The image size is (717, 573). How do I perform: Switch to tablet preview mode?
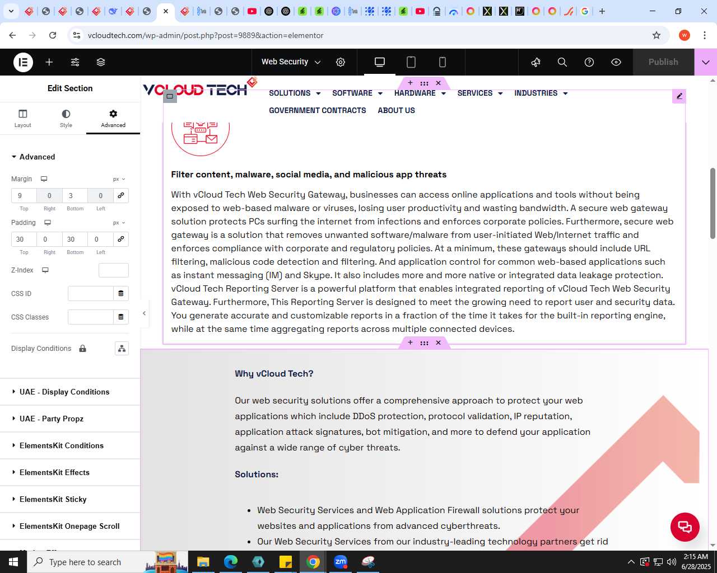(x=411, y=62)
